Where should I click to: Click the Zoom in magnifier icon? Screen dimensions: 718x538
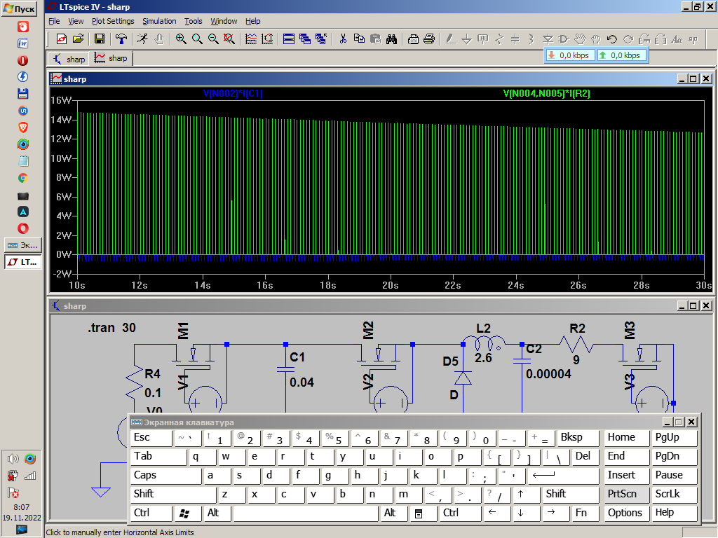(x=181, y=39)
